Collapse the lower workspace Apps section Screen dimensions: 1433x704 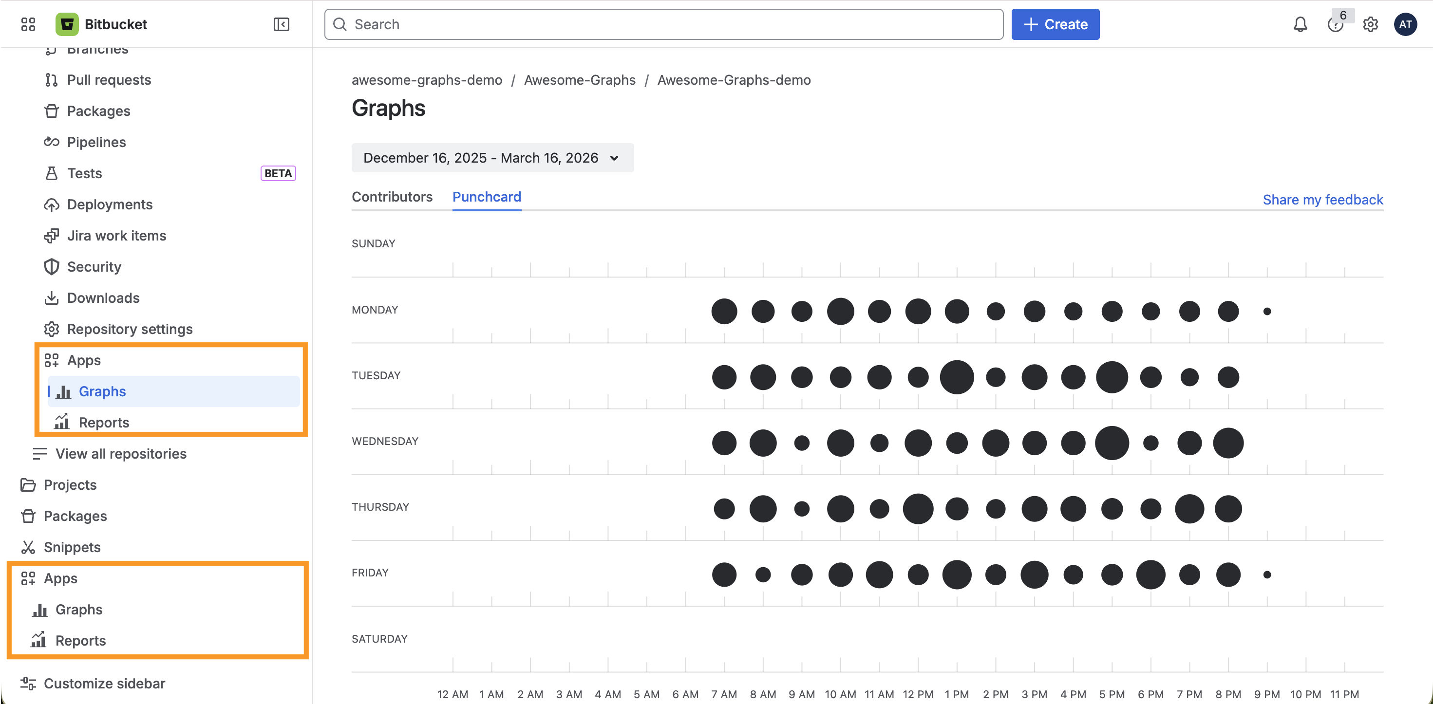click(60, 578)
